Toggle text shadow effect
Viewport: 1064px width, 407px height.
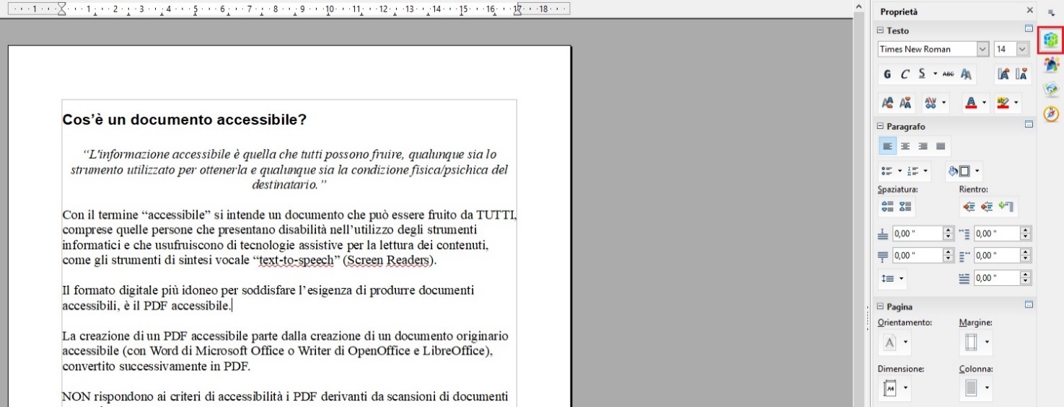pos(967,75)
